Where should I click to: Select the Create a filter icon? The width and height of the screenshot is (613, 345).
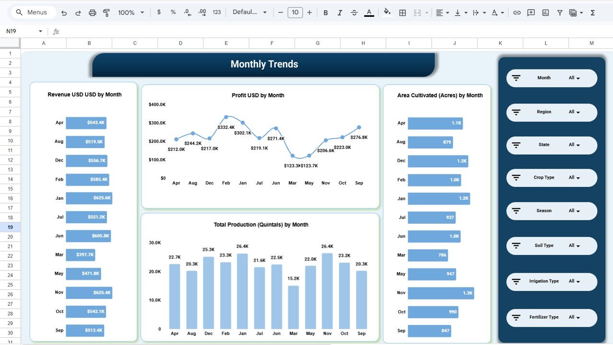pos(559,12)
